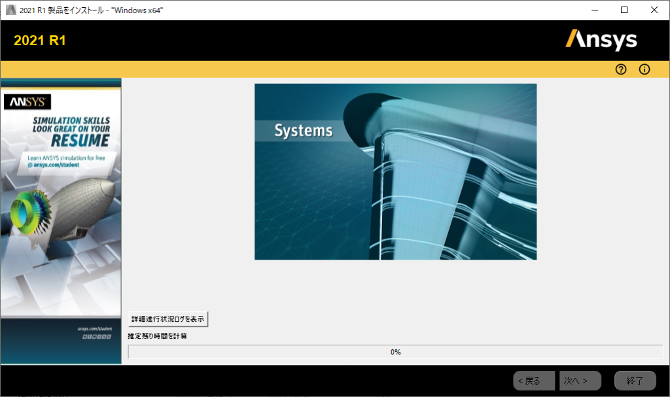
Task: Click the 次へ next button
Action: [580, 381]
